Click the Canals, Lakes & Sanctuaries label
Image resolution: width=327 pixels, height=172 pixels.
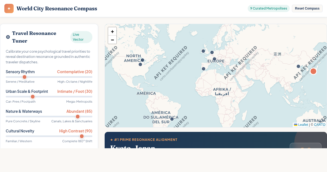click(72, 121)
